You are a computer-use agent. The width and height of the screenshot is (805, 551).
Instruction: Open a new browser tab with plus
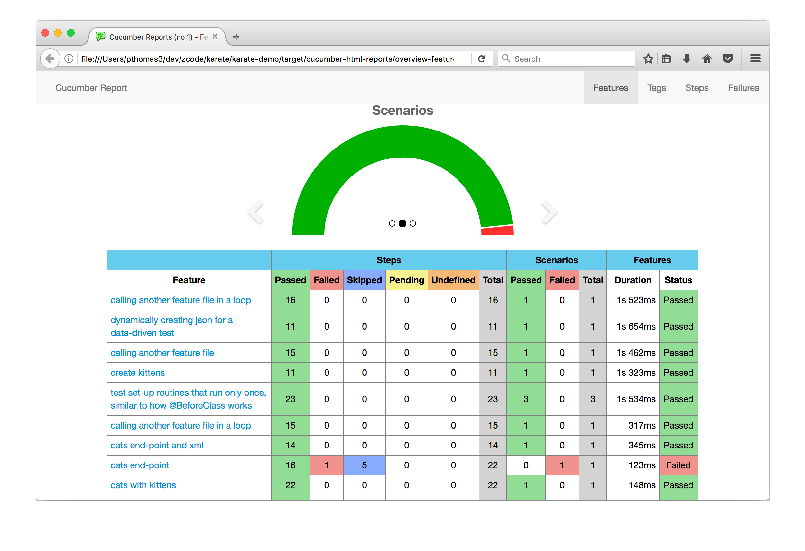click(236, 37)
